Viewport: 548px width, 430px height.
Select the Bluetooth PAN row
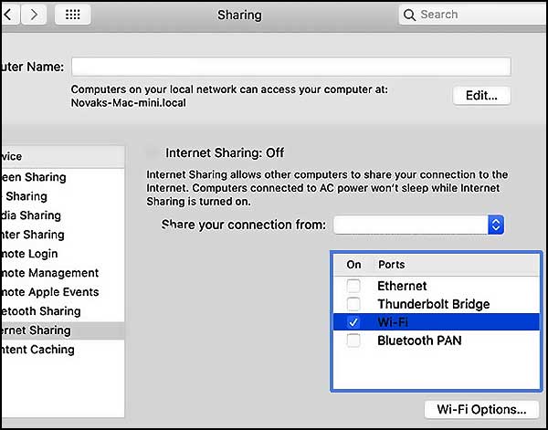click(x=437, y=341)
